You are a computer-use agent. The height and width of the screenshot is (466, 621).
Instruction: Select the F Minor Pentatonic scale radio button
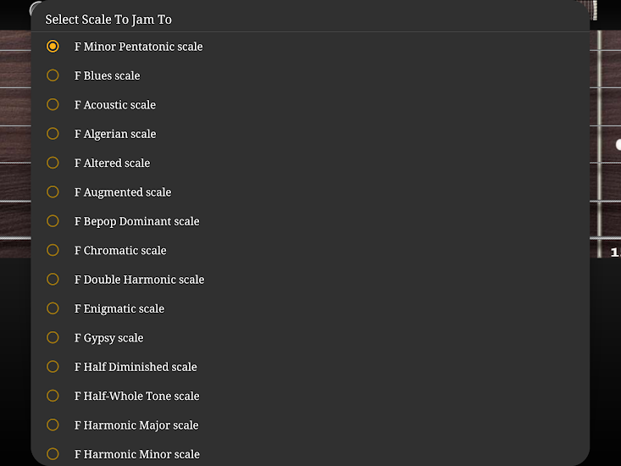click(53, 47)
